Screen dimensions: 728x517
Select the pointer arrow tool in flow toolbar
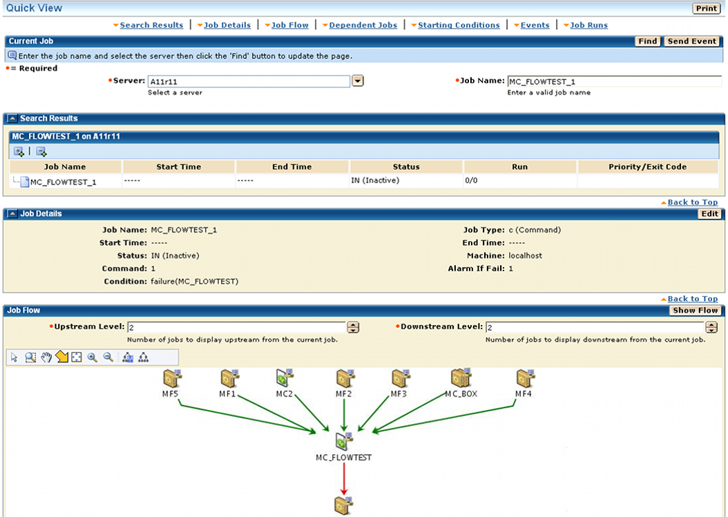click(15, 357)
